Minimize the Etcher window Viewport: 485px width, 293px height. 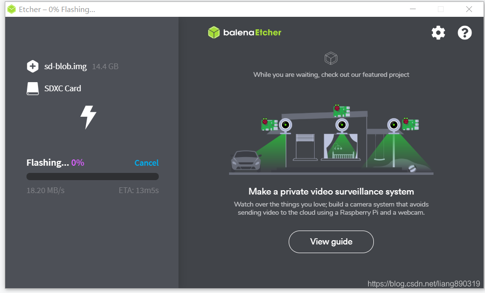pos(413,9)
